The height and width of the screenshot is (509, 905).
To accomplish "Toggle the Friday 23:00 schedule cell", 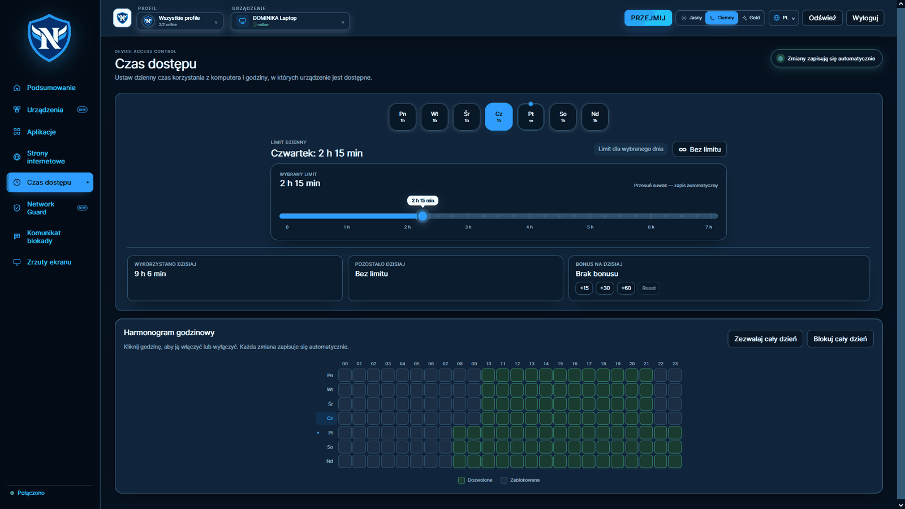I will [x=675, y=433].
